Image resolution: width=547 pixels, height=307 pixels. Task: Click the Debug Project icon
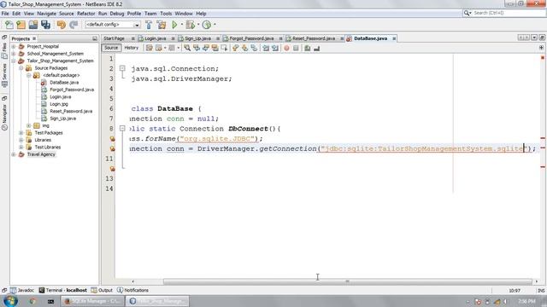190,25
